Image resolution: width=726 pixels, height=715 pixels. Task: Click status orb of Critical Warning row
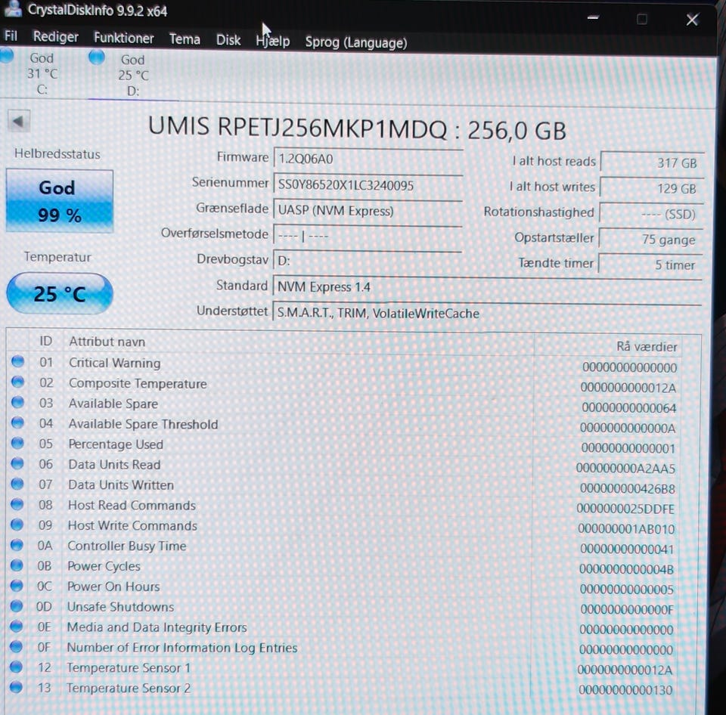point(17,361)
